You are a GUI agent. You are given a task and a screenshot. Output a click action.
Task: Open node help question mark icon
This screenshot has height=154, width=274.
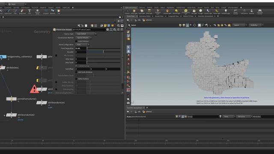pyautogui.click(x=122, y=30)
